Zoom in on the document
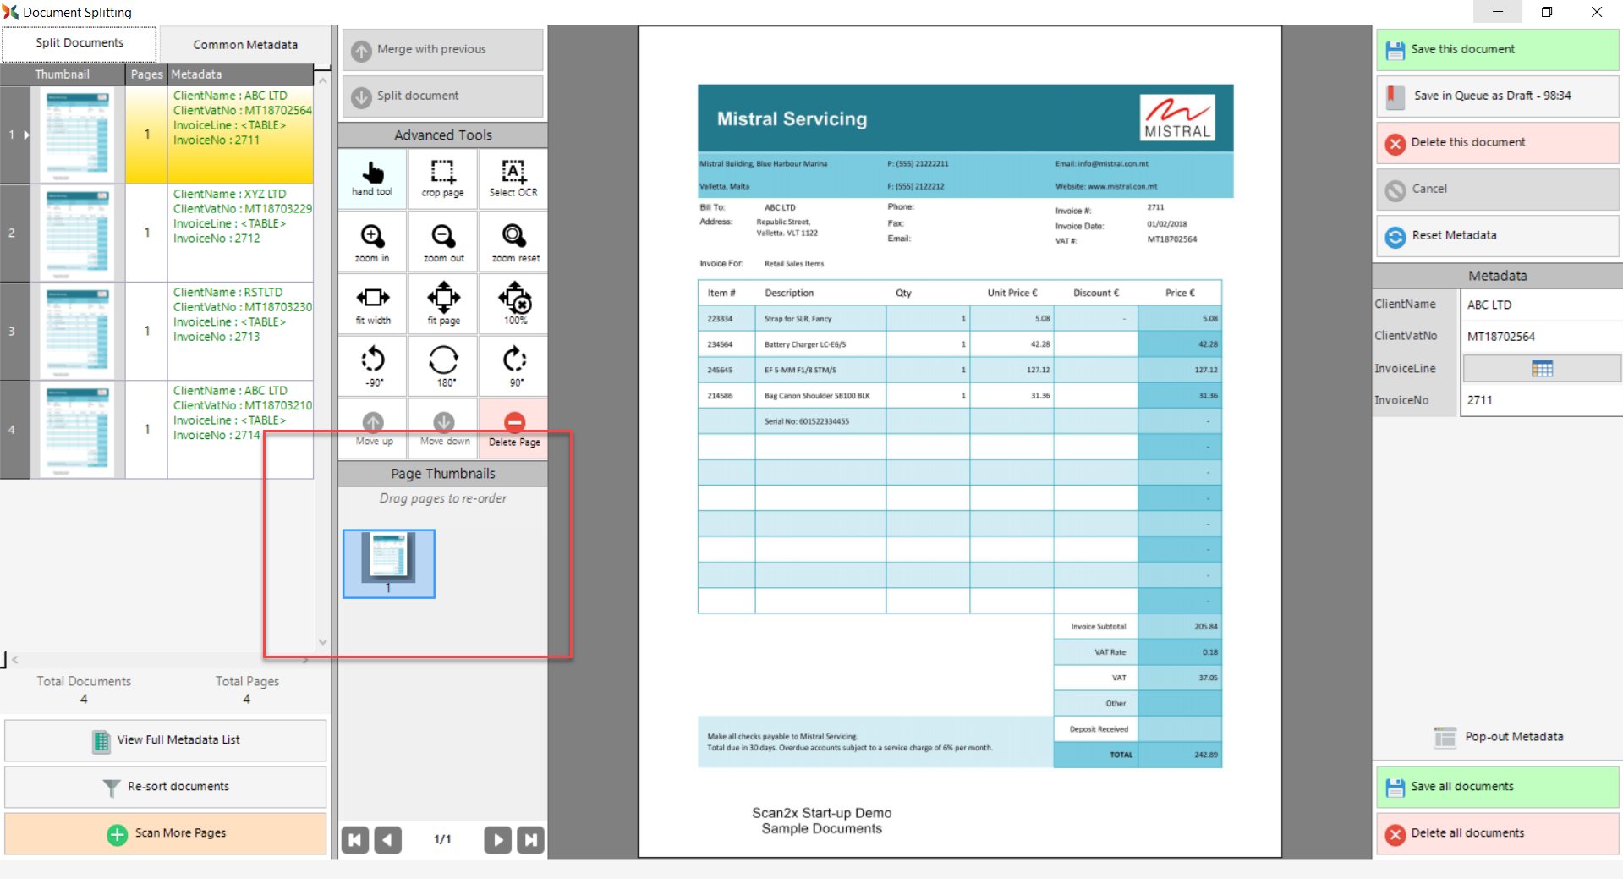 (x=372, y=242)
